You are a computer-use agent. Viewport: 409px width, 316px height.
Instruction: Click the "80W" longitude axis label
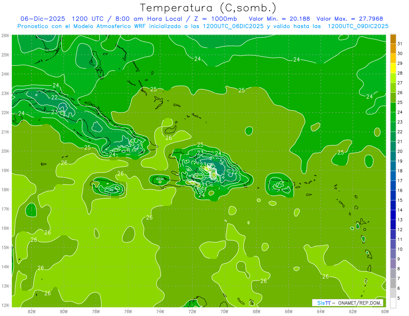(64, 311)
